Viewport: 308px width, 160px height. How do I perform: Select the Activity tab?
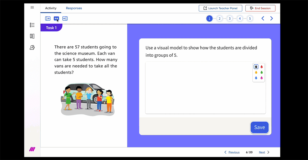pyautogui.click(x=51, y=8)
